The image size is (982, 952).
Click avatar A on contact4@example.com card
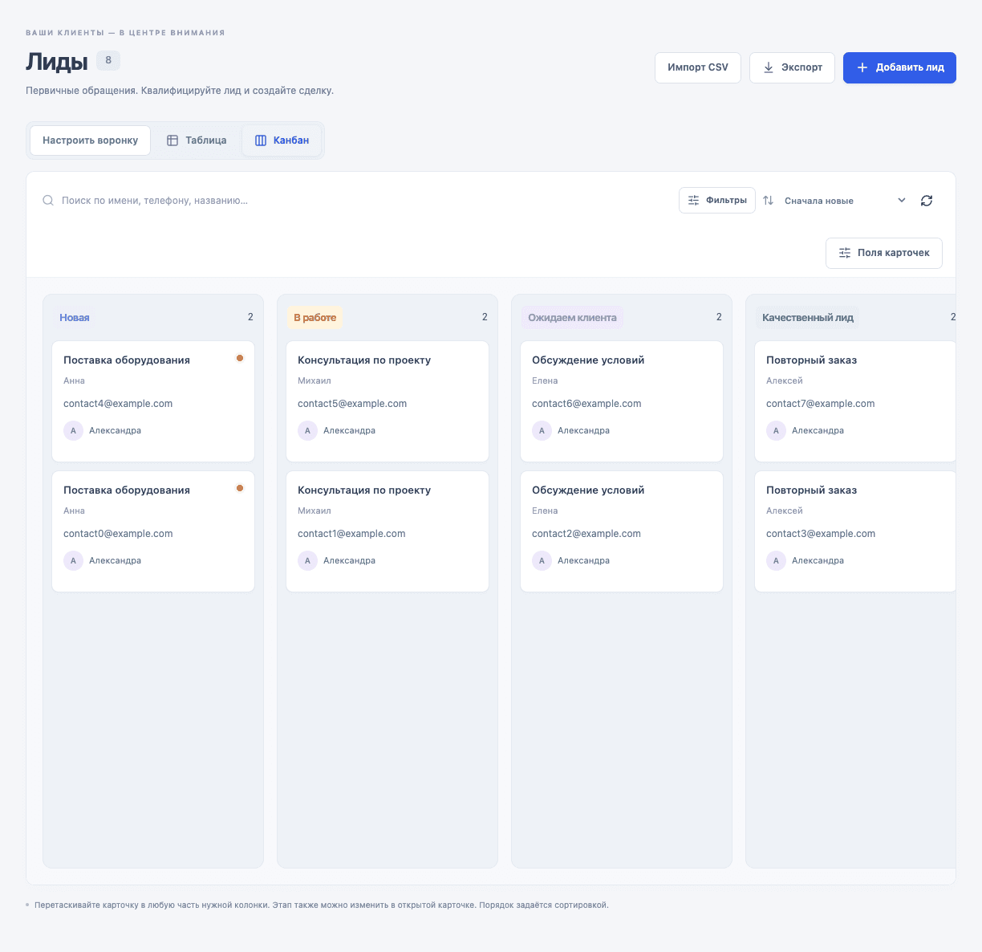point(74,430)
